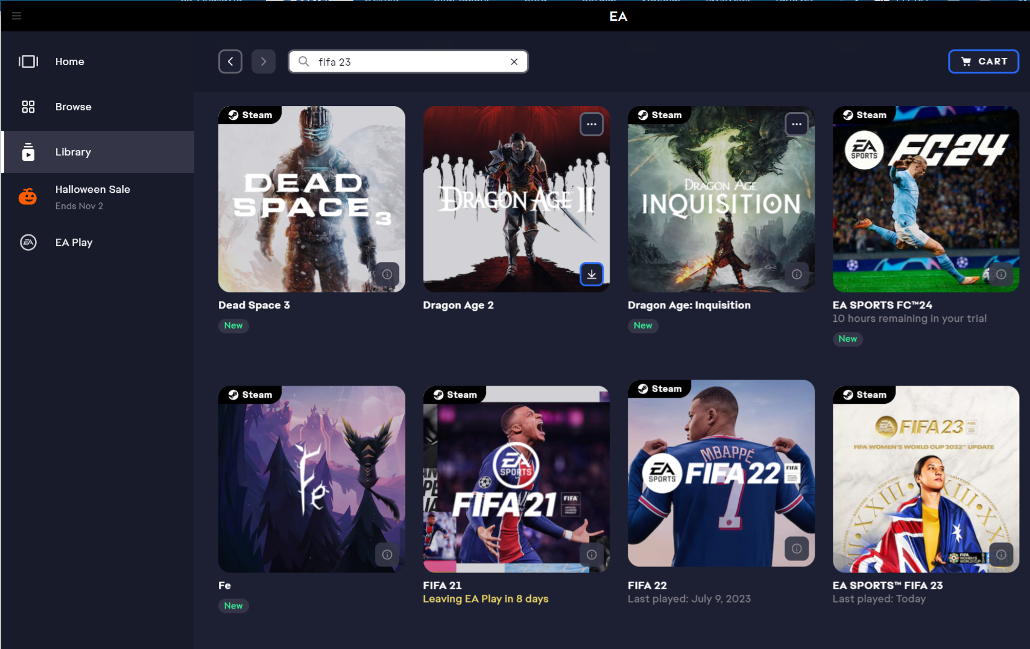
Task: Show info for FIFA 21
Action: [x=592, y=554]
